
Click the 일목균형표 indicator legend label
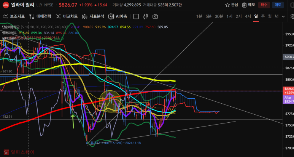coord(10,33)
